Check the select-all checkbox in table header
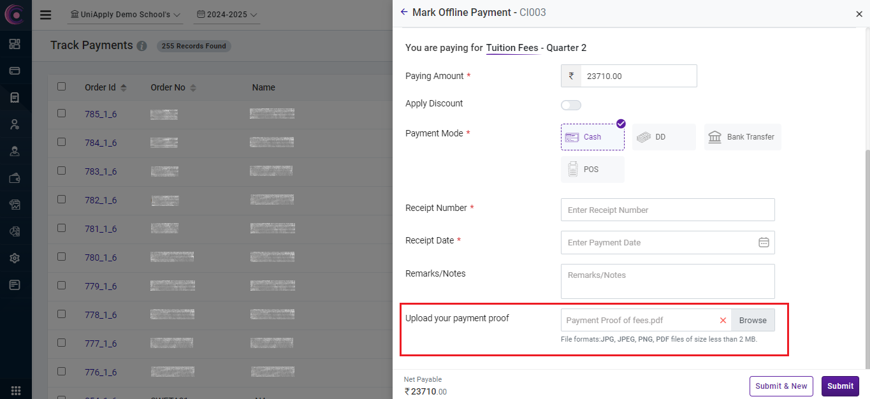870x399 pixels. tap(61, 87)
